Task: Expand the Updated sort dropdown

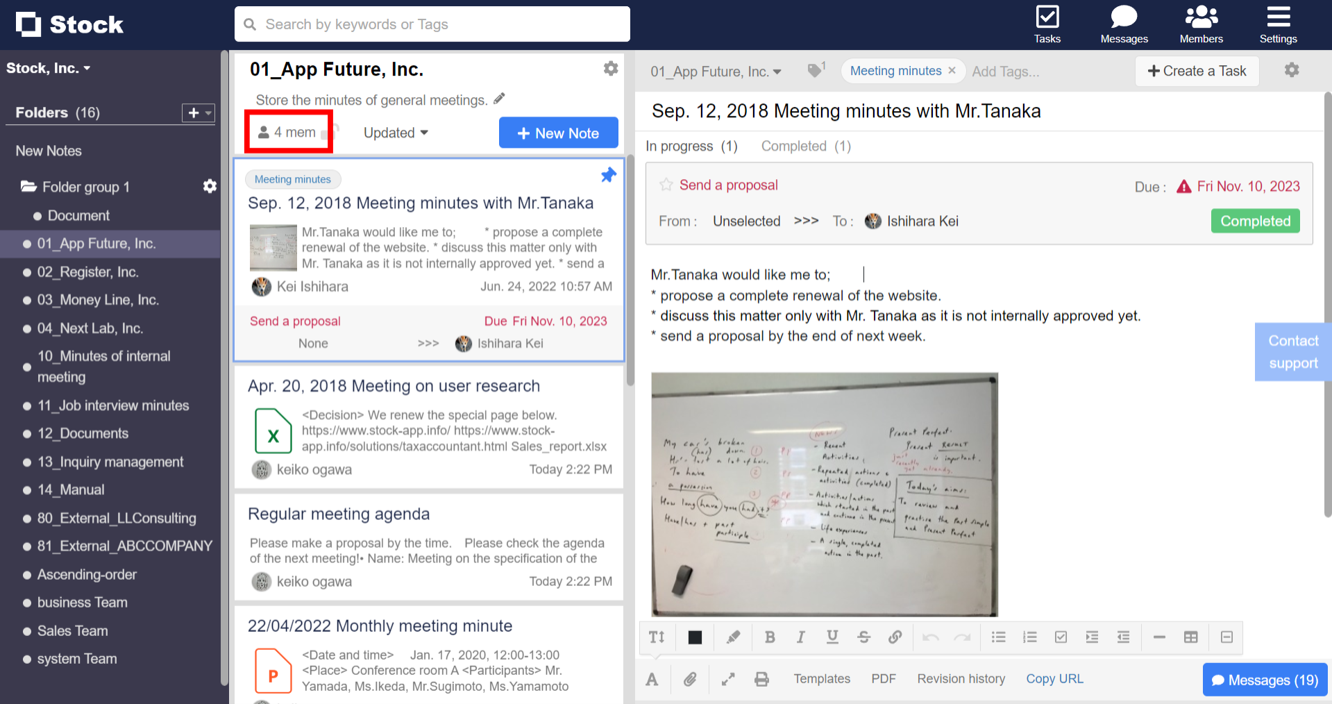Action: coord(396,133)
